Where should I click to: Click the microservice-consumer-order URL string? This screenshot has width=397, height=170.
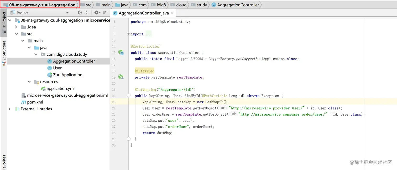pyautogui.click(x=283, y=114)
